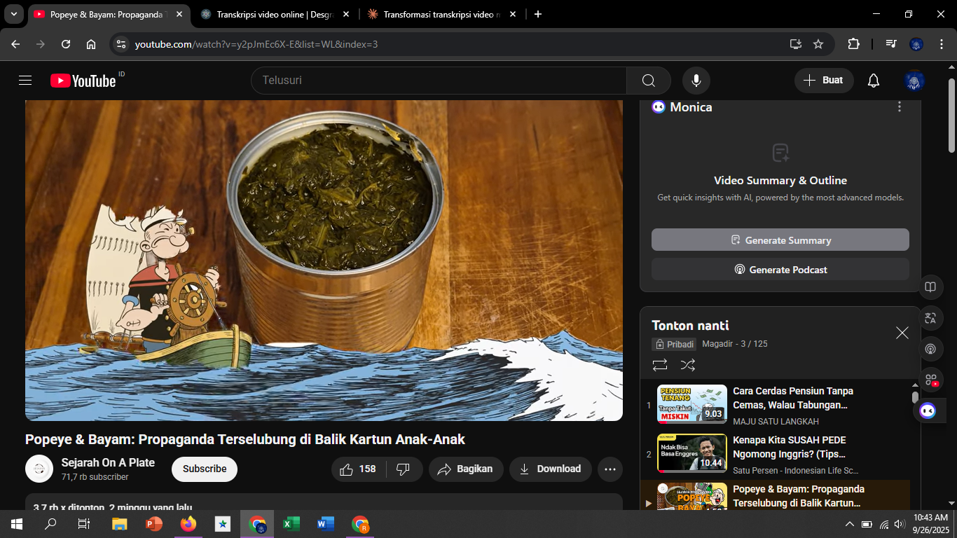Go to the YouTube home logo
This screenshot has height=538, width=957.
[x=83, y=81]
